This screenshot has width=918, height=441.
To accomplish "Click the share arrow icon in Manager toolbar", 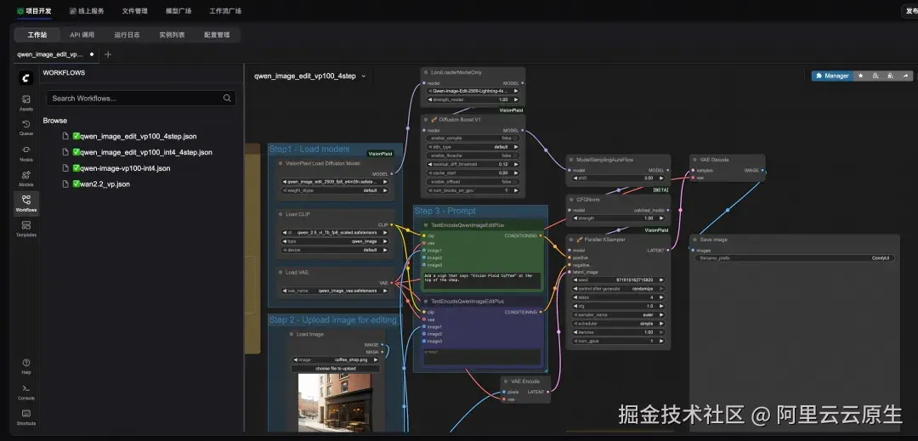I will 906,76.
